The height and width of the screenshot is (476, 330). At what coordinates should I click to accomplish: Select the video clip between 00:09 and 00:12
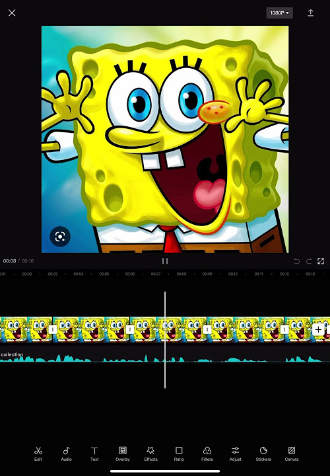pos(246,329)
